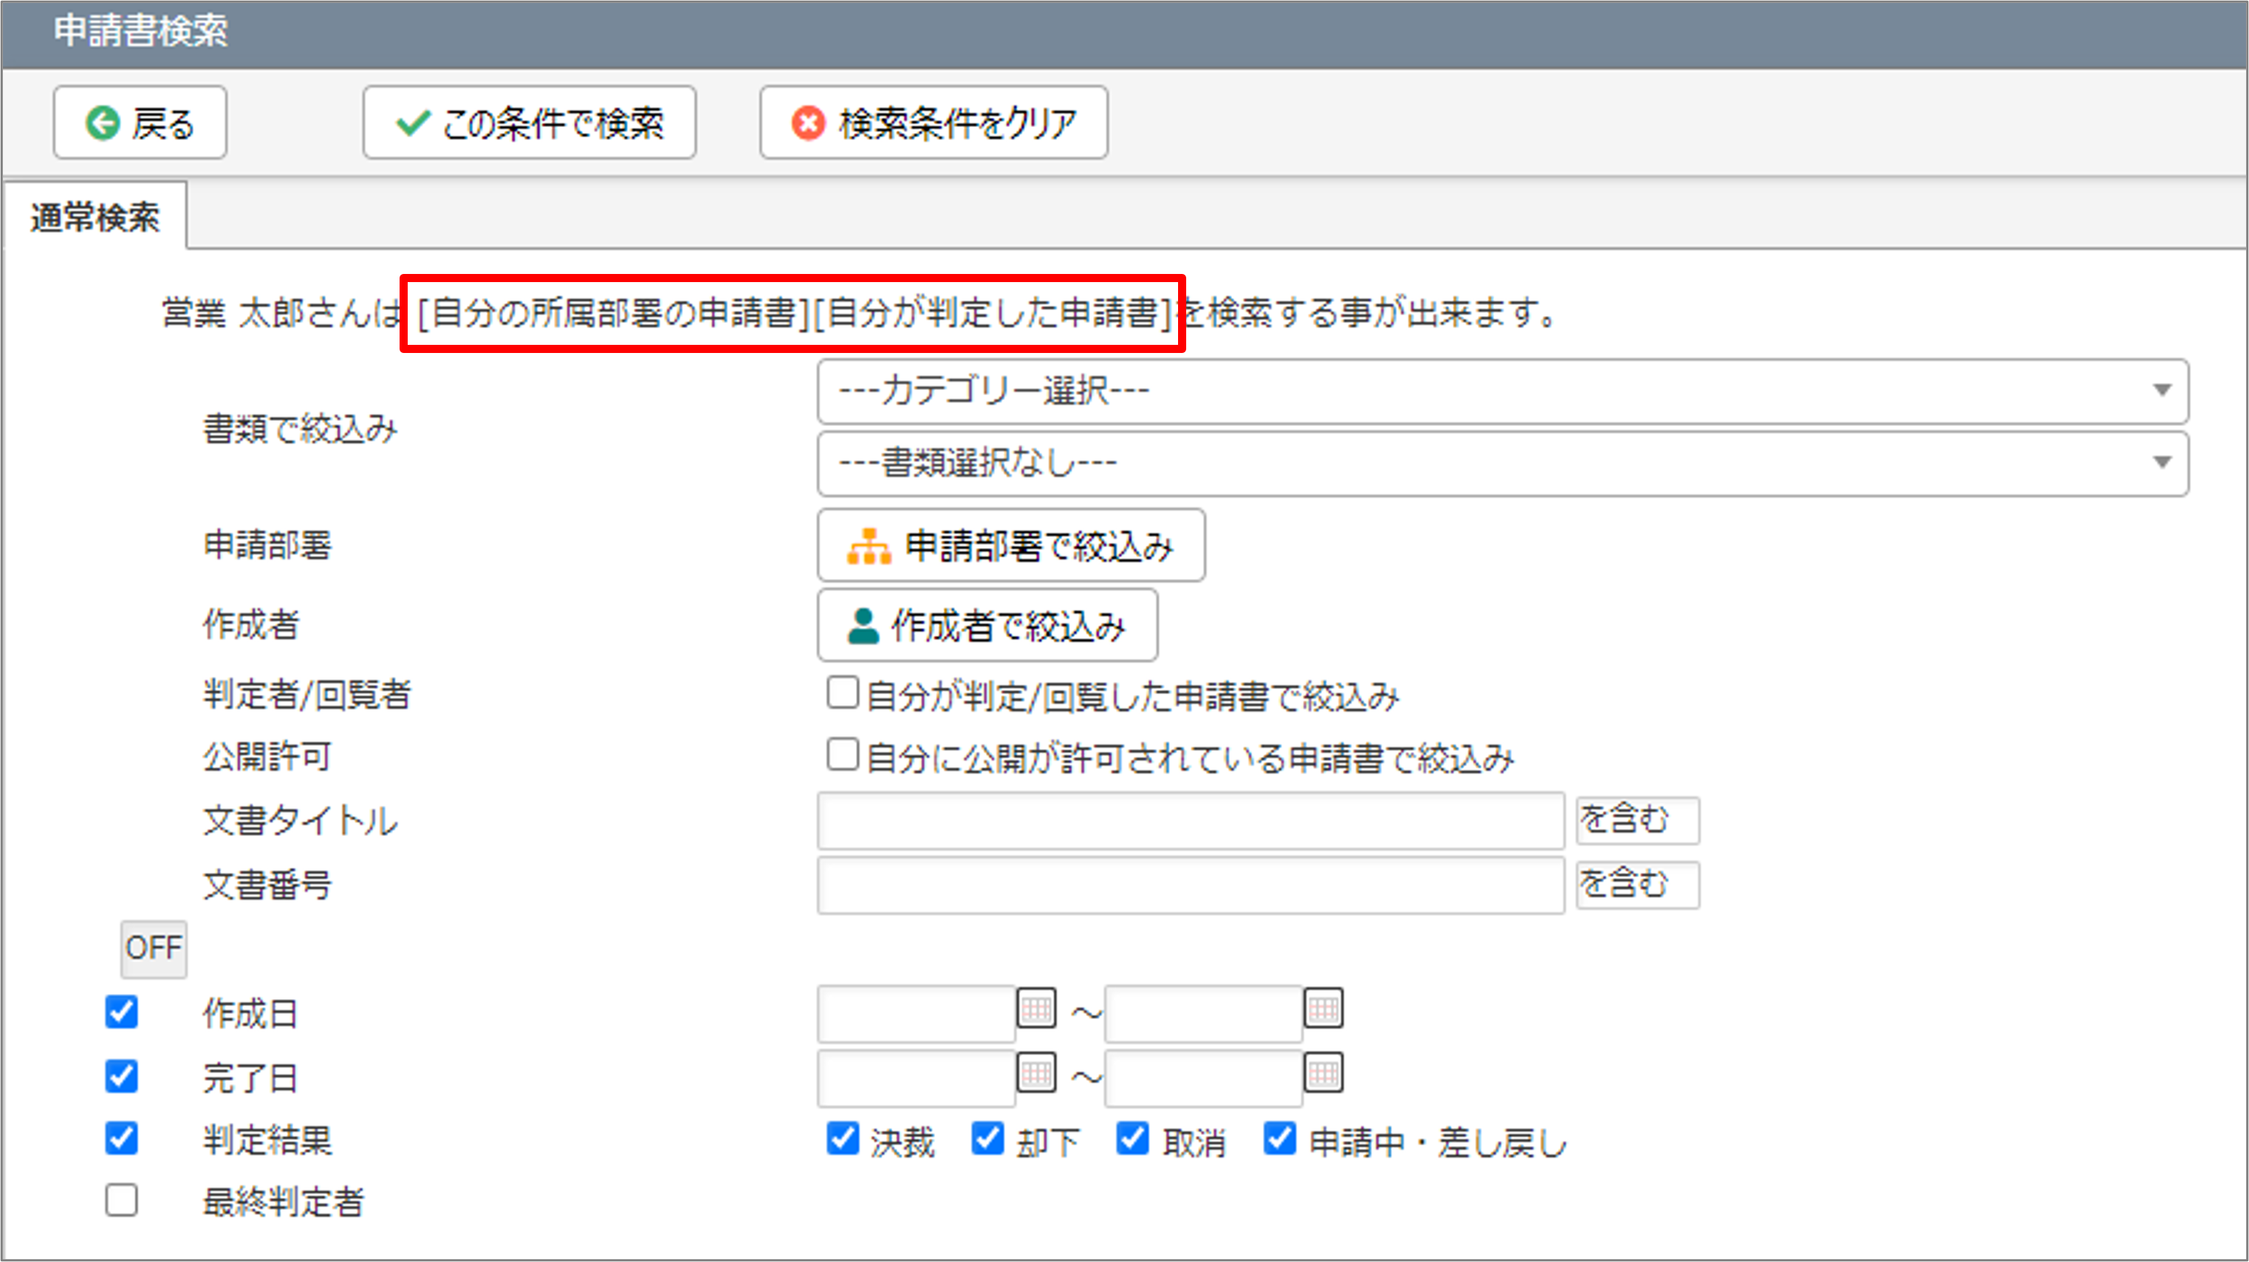The width and height of the screenshot is (2249, 1262).
Task: Click the green back arrow icon on 戻る
Action: 103,123
